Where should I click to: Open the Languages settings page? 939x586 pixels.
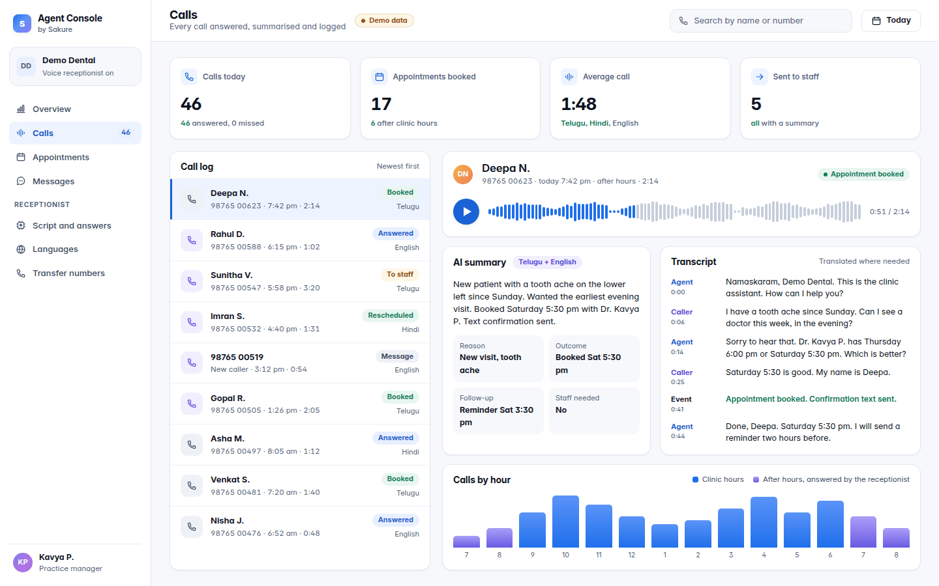tap(75, 249)
